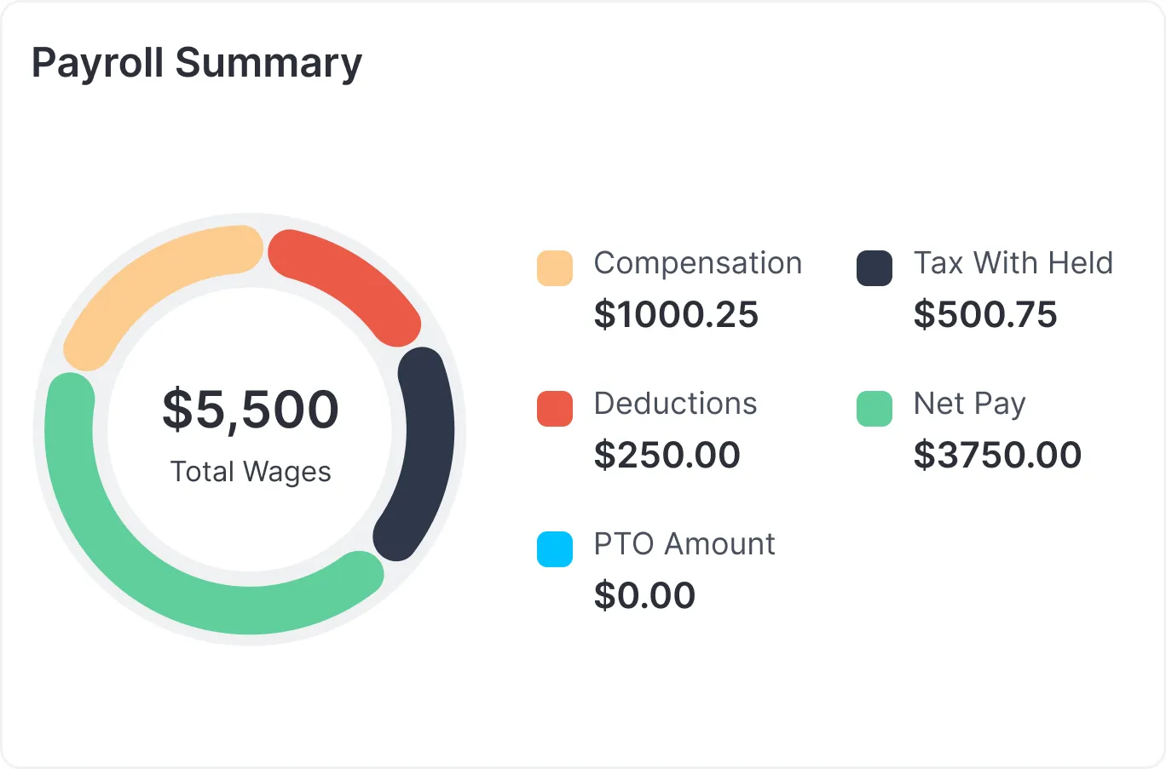Image resolution: width=1166 pixels, height=769 pixels.
Task: Click the Compensation label text
Action: point(698,263)
